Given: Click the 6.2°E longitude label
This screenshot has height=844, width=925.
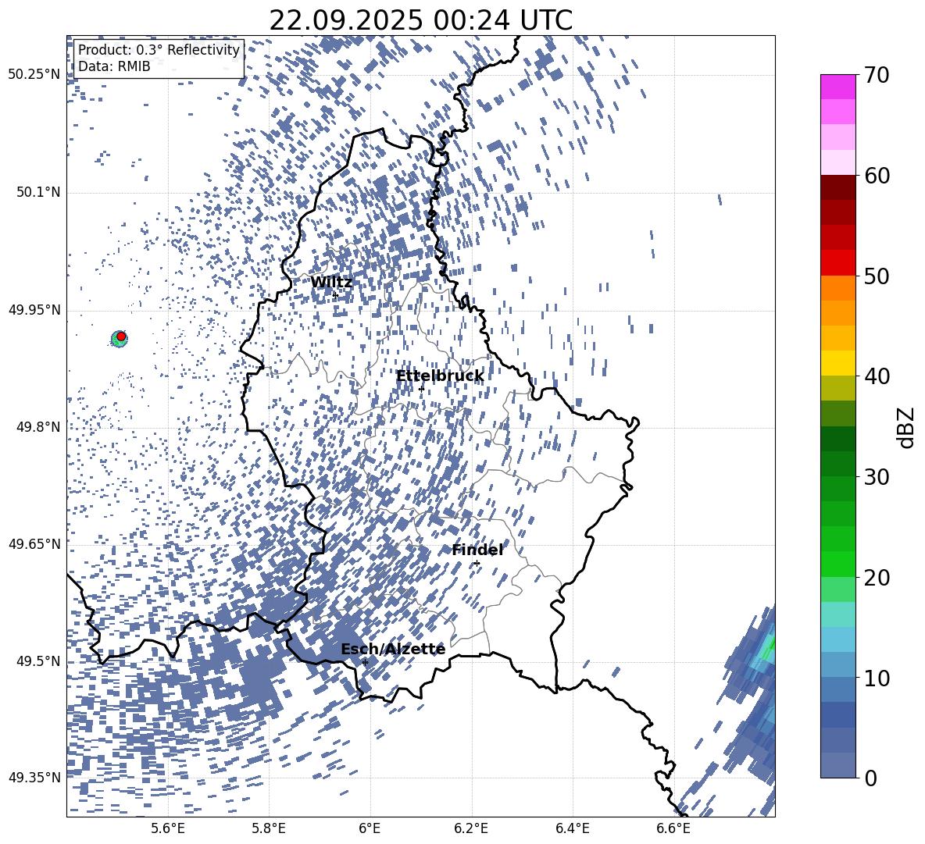Looking at the screenshot, I should coord(471,828).
